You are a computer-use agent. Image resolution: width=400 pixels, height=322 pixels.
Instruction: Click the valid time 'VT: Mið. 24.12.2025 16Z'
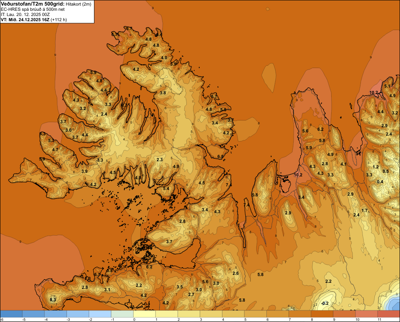tap(25, 20)
